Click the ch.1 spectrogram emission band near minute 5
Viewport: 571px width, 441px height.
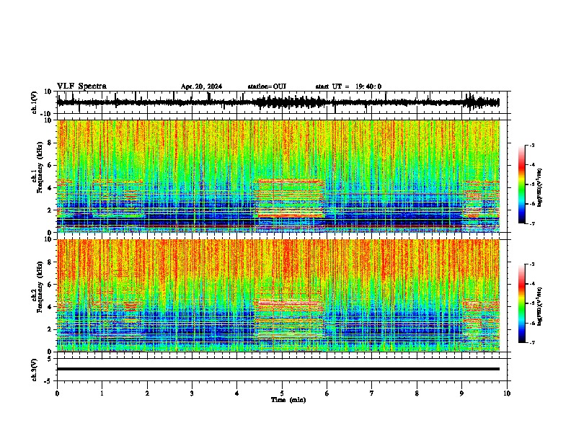click(x=290, y=198)
